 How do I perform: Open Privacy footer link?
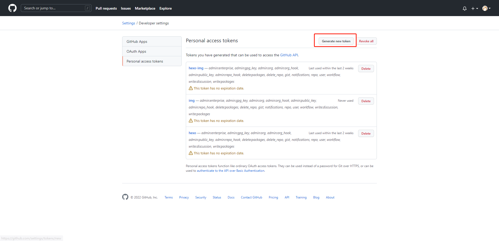[184, 197]
